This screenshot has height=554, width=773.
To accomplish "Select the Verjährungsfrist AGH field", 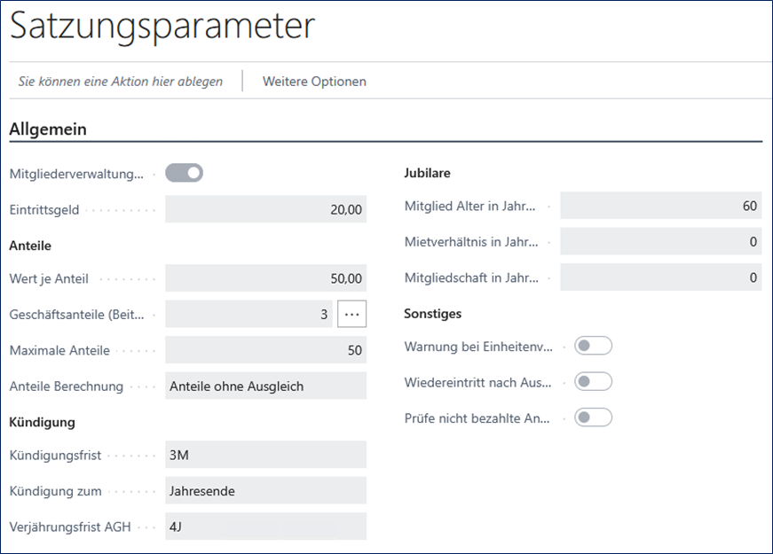I will (x=265, y=527).
